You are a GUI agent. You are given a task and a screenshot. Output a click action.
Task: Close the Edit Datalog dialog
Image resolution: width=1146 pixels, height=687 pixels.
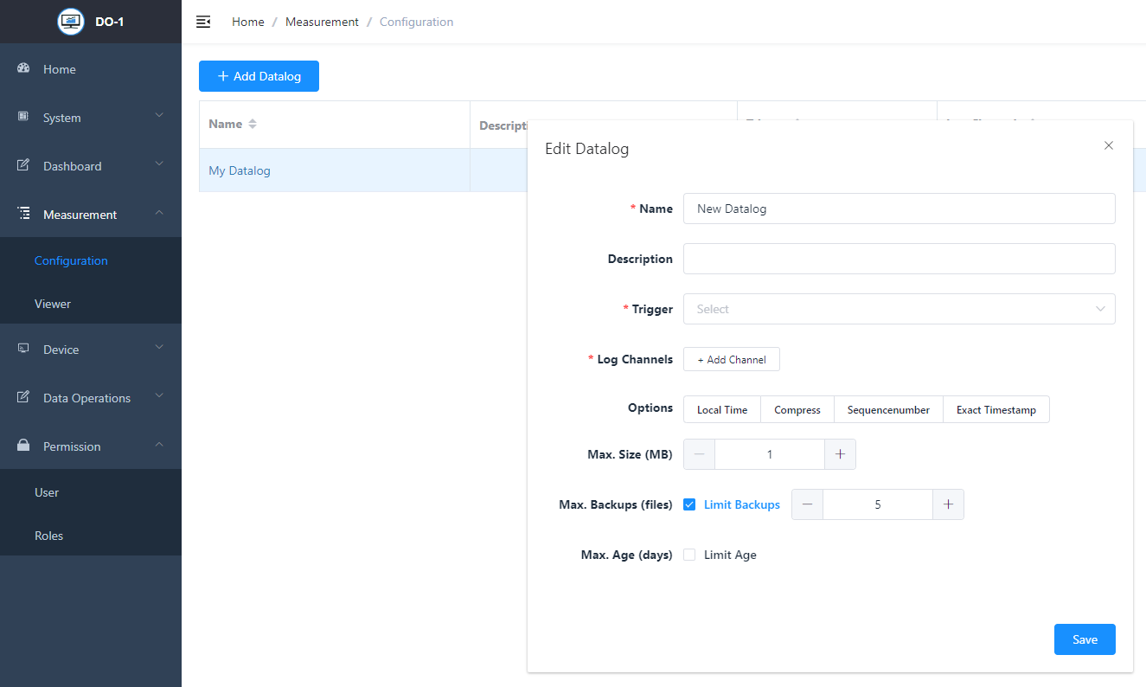[x=1109, y=145]
